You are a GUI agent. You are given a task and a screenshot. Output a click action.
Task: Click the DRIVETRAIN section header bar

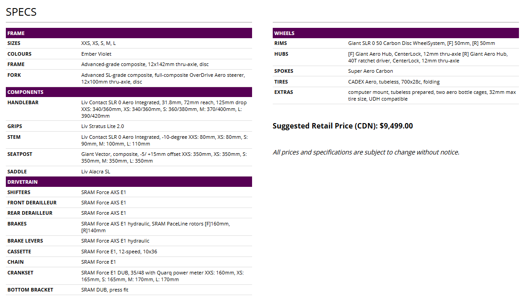pos(129,182)
